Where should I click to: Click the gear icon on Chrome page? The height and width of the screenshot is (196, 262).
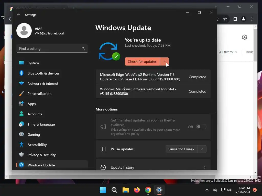point(244,37)
